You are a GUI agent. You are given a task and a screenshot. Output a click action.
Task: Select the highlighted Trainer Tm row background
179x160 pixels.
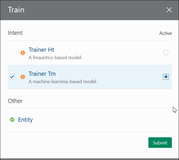(x=90, y=77)
